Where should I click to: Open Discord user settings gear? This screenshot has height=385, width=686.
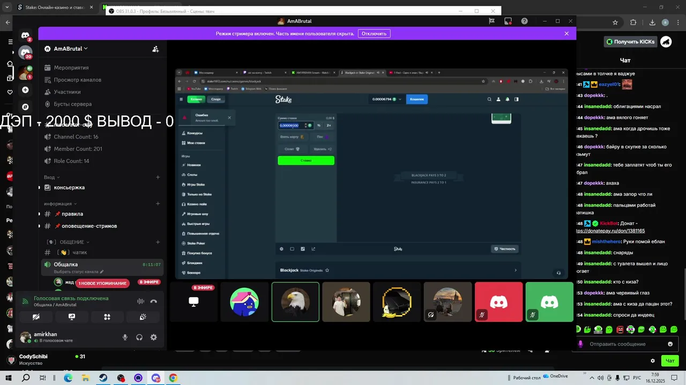coord(154,337)
